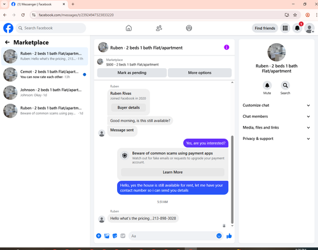
Task: Expand Chat members section
Action: click(x=276, y=116)
